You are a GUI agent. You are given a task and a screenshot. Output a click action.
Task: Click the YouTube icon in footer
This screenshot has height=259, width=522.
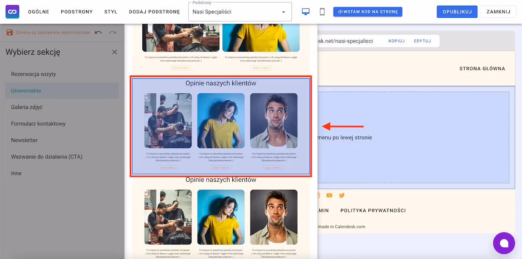tap(329, 195)
